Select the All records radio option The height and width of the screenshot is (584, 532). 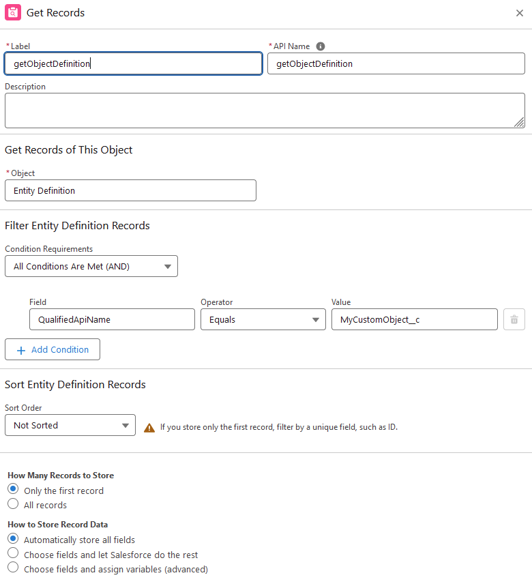tap(13, 503)
